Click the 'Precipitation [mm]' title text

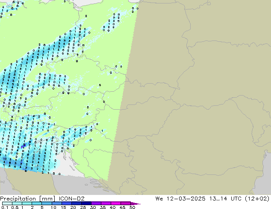click(28, 199)
